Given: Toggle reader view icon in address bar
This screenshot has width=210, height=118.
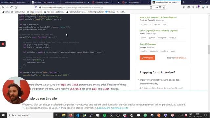Looking at the screenshot, I should click(151, 7).
